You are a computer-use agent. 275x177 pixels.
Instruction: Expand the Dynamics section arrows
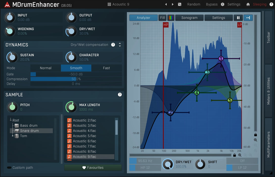tap(120, 45)
